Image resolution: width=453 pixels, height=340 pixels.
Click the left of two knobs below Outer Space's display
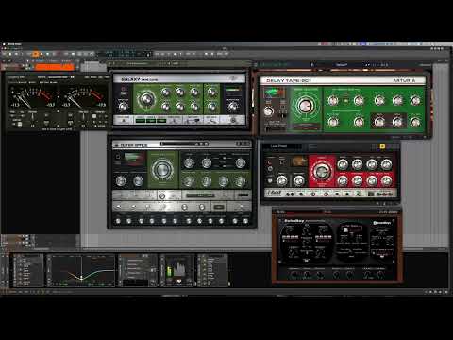tap(121, 180)
